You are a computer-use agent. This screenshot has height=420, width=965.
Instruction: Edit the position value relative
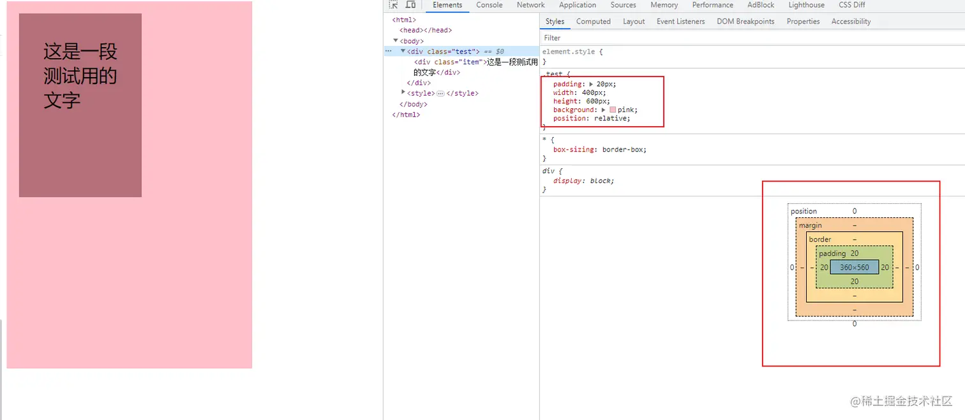(611, 119)
